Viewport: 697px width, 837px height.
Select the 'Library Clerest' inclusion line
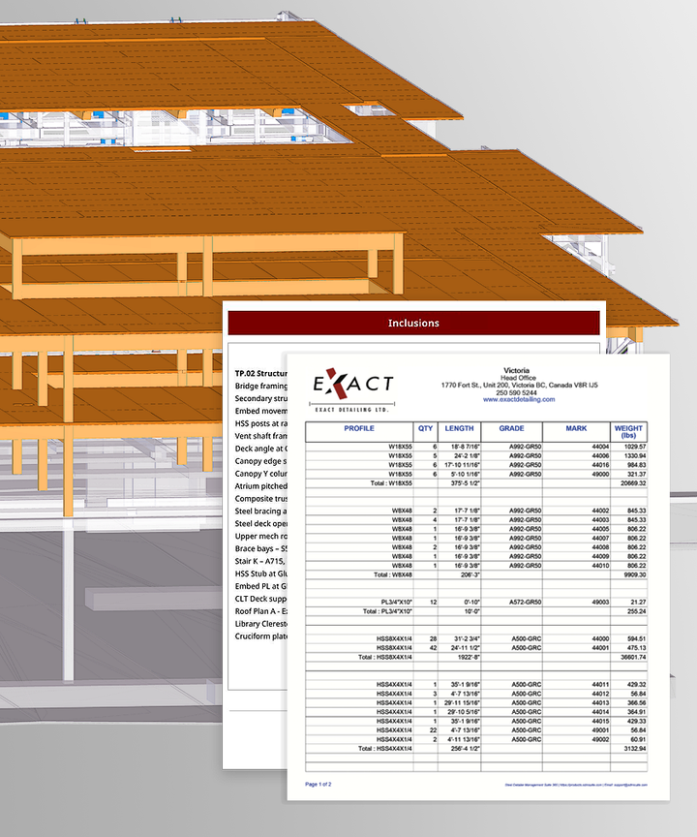coord(260,624)
